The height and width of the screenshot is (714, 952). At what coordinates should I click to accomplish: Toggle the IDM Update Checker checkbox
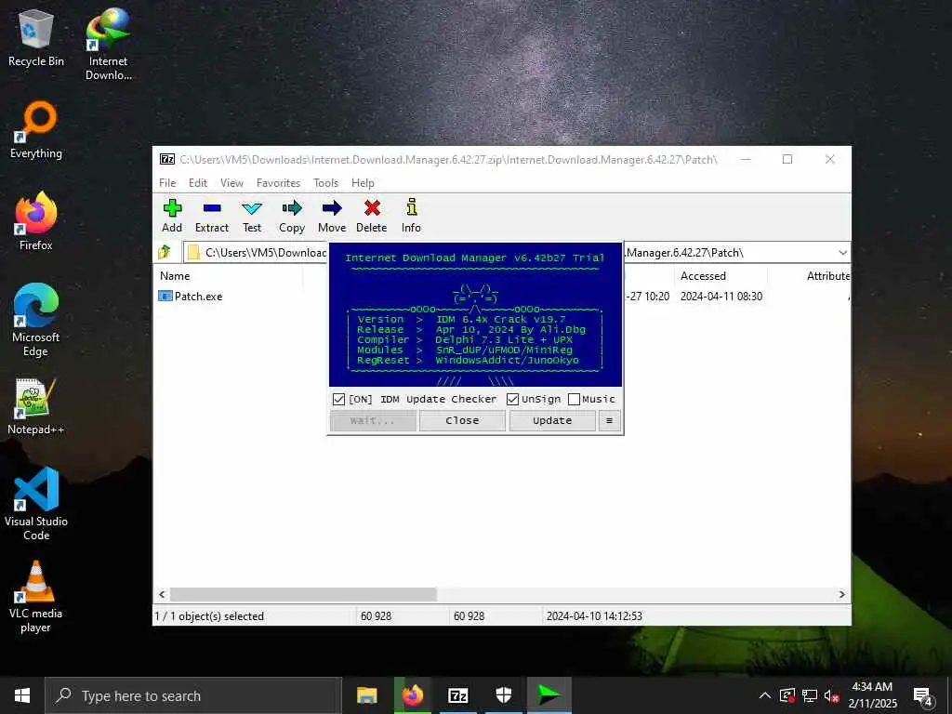[x=338, y=400]
